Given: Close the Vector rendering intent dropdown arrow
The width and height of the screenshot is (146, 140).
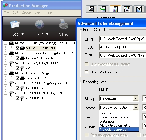Looking at the screenshot, I should (x=136, y=107).
